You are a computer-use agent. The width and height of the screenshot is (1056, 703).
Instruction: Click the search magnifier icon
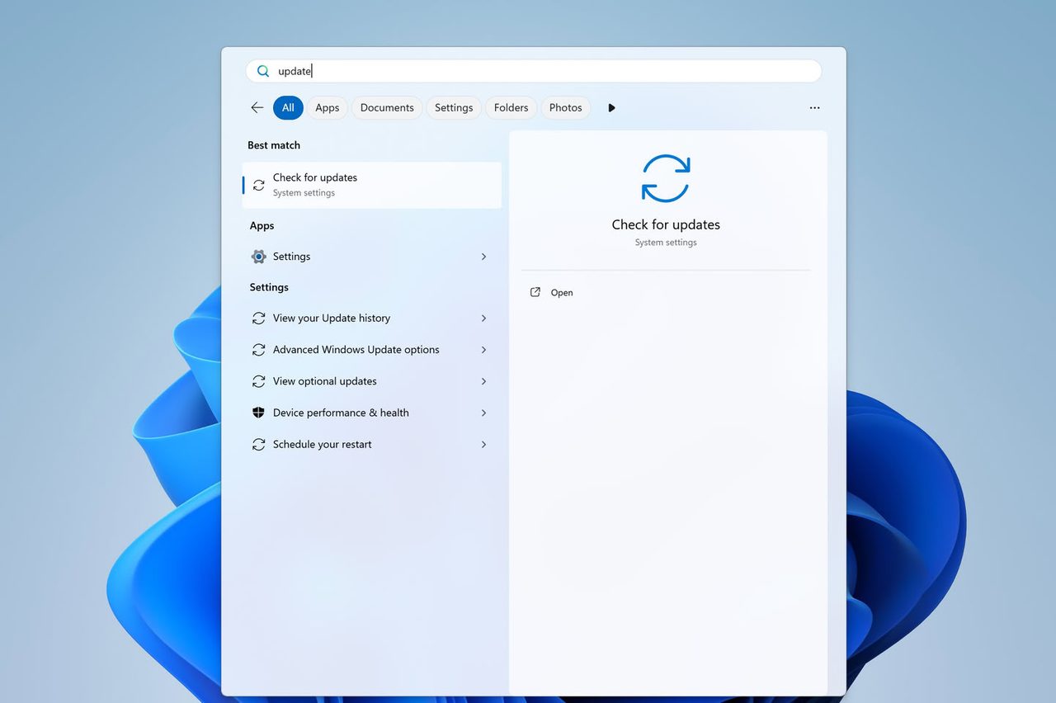(x=263, y=71)
